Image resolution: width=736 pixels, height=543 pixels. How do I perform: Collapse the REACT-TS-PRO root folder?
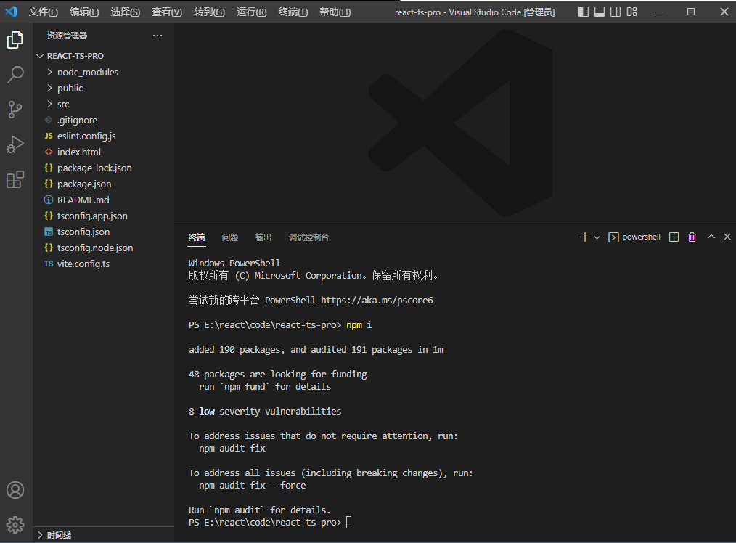[x=103, y=56]
